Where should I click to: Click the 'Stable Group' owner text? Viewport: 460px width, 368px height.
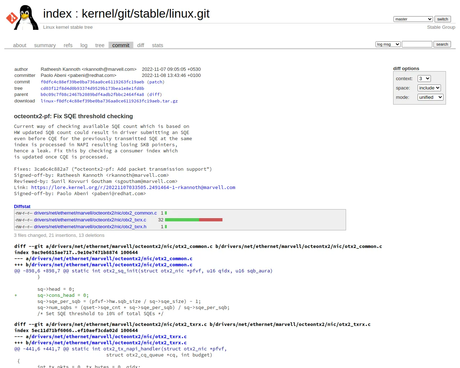tap(441, 27)
